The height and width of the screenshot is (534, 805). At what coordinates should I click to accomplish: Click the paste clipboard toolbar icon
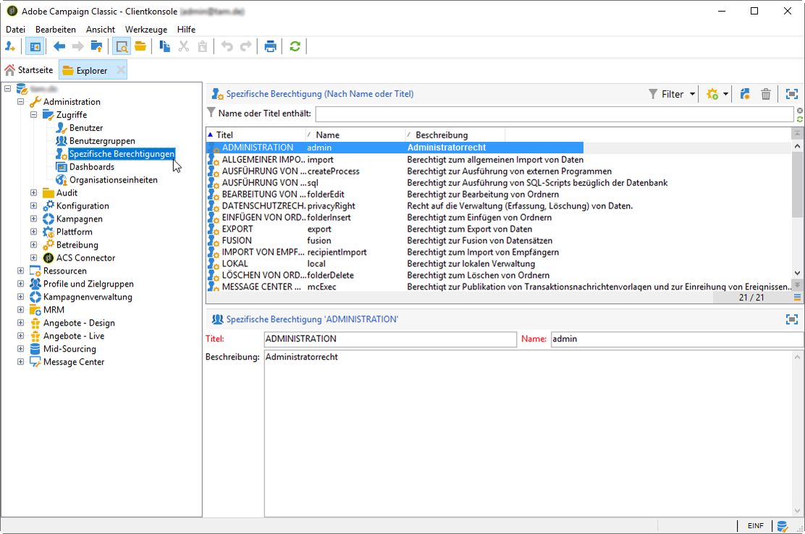tap(203, 47)
